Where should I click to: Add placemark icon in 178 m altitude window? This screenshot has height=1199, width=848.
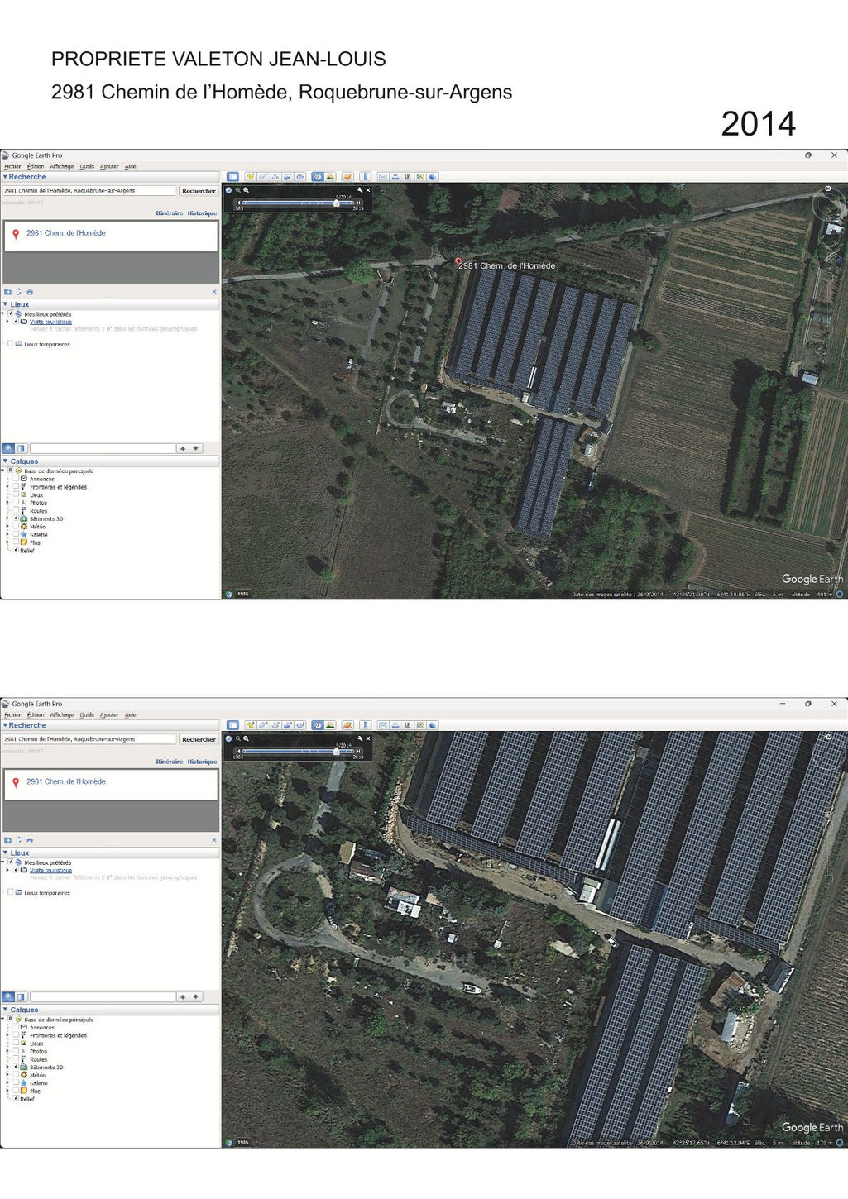point(250,725)
